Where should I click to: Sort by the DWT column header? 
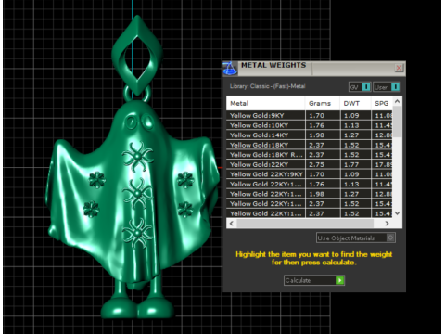355,103
